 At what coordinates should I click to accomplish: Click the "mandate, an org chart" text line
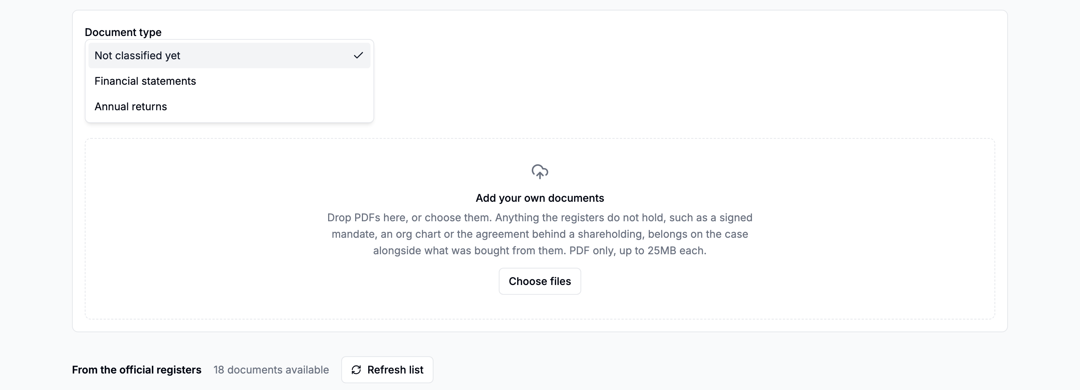(540, 234)
